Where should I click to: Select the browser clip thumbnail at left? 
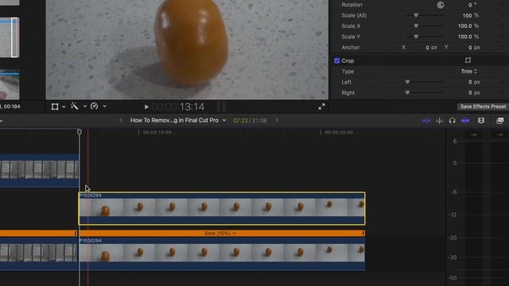click(10, 37)
